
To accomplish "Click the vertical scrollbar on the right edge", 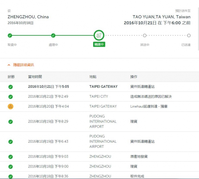I will [x=198, y=29].
